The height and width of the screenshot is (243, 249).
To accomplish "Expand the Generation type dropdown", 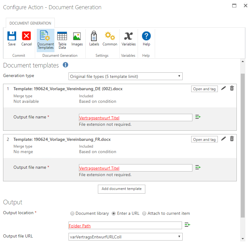I will click(125, 76).
